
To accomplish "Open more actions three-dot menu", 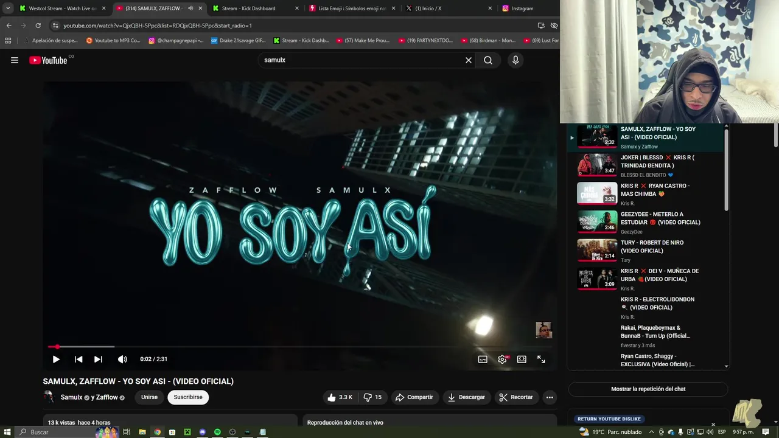I will pos(550,397).
